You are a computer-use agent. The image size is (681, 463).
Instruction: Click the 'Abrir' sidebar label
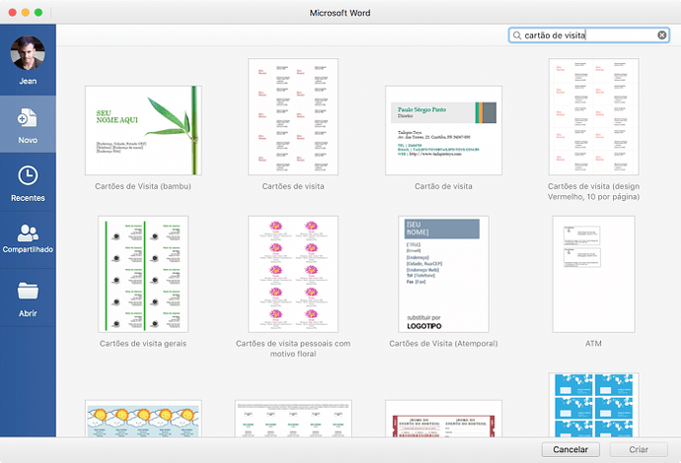(x=28, y=313)
